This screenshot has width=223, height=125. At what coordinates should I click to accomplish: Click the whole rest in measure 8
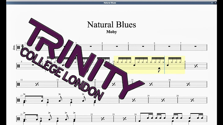pyautogui.click(x=33, y=65)
